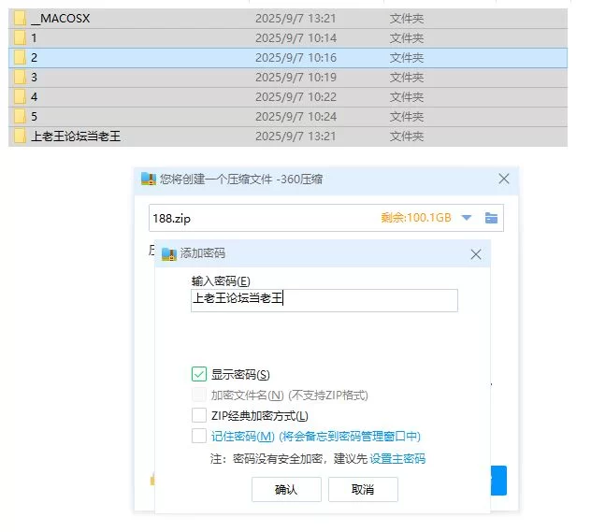The image size is (591, 532).
Task: Select the folder named 1
Action: click(x=34, y=38)
